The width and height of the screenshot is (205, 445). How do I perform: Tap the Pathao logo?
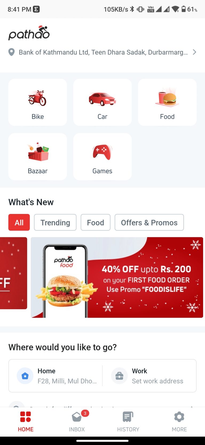point(29,33)
